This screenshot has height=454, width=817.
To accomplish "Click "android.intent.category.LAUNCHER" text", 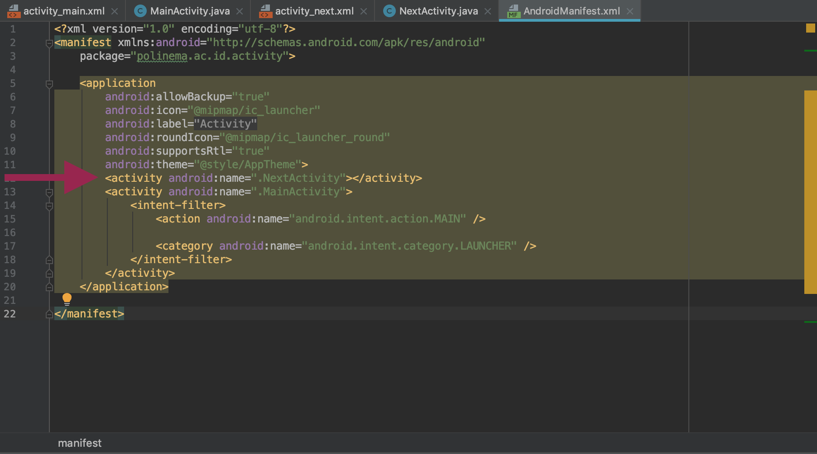I will tap(409, 246).
